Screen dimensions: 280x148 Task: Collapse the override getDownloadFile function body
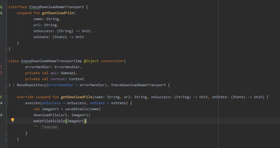pos(7,97)
